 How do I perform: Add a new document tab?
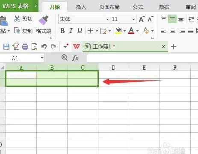174,47
